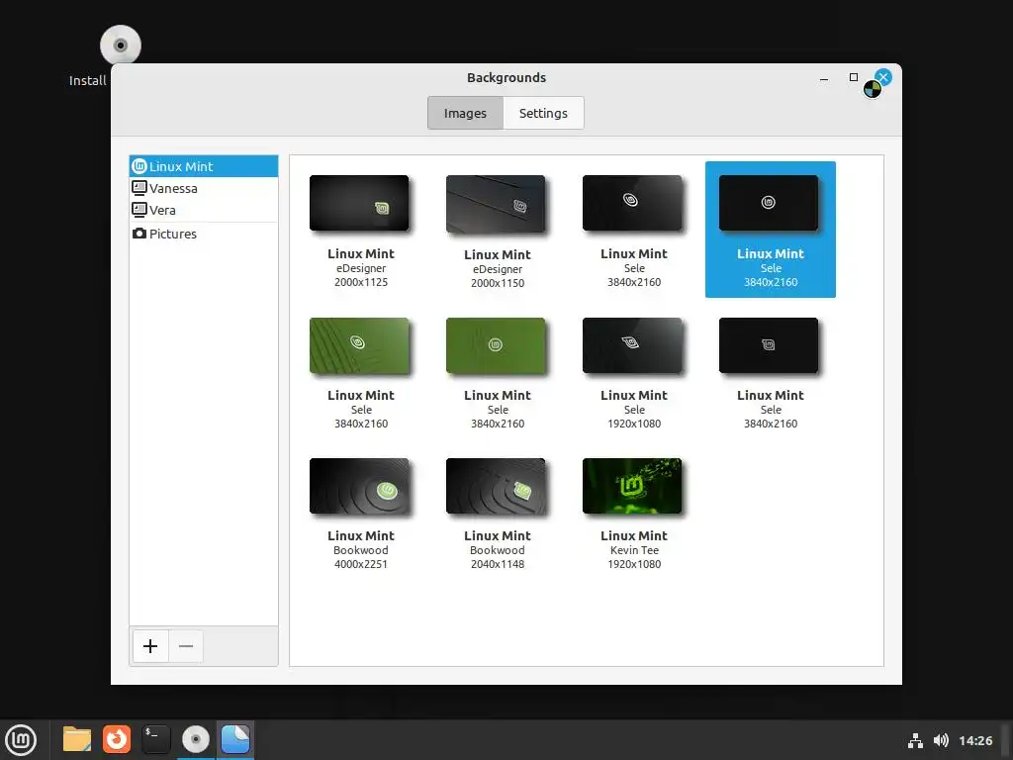This screenshot has height=760, width=1013.
Task: Open the Settings tab
Action: tap(543, 113)
